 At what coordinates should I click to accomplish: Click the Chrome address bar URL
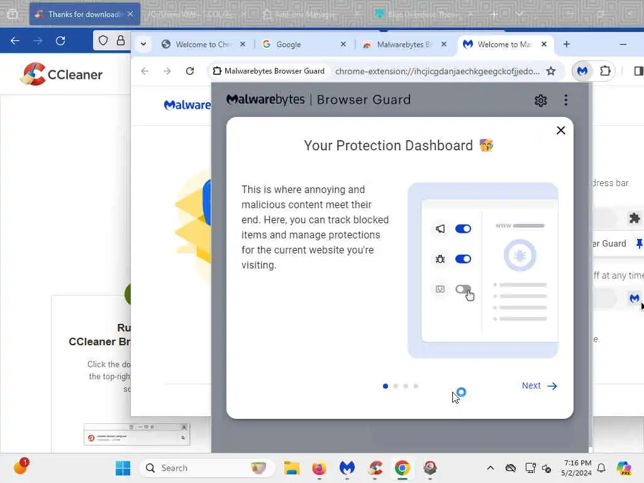437,71
